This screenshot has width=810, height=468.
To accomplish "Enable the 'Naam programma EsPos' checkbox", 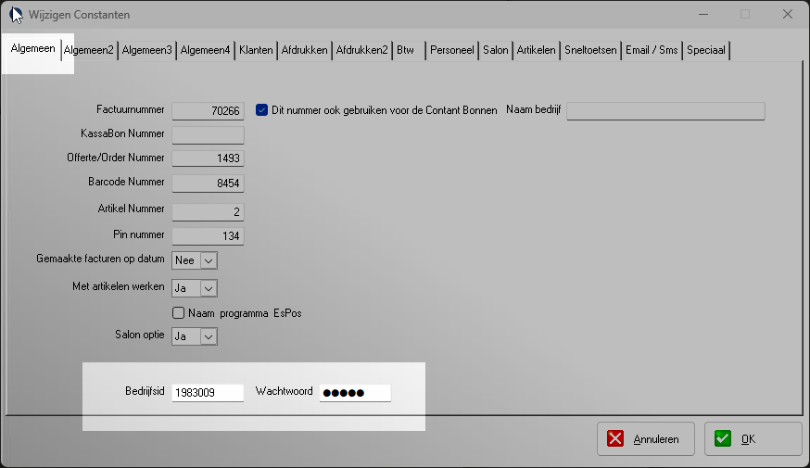I will point(179,313).
